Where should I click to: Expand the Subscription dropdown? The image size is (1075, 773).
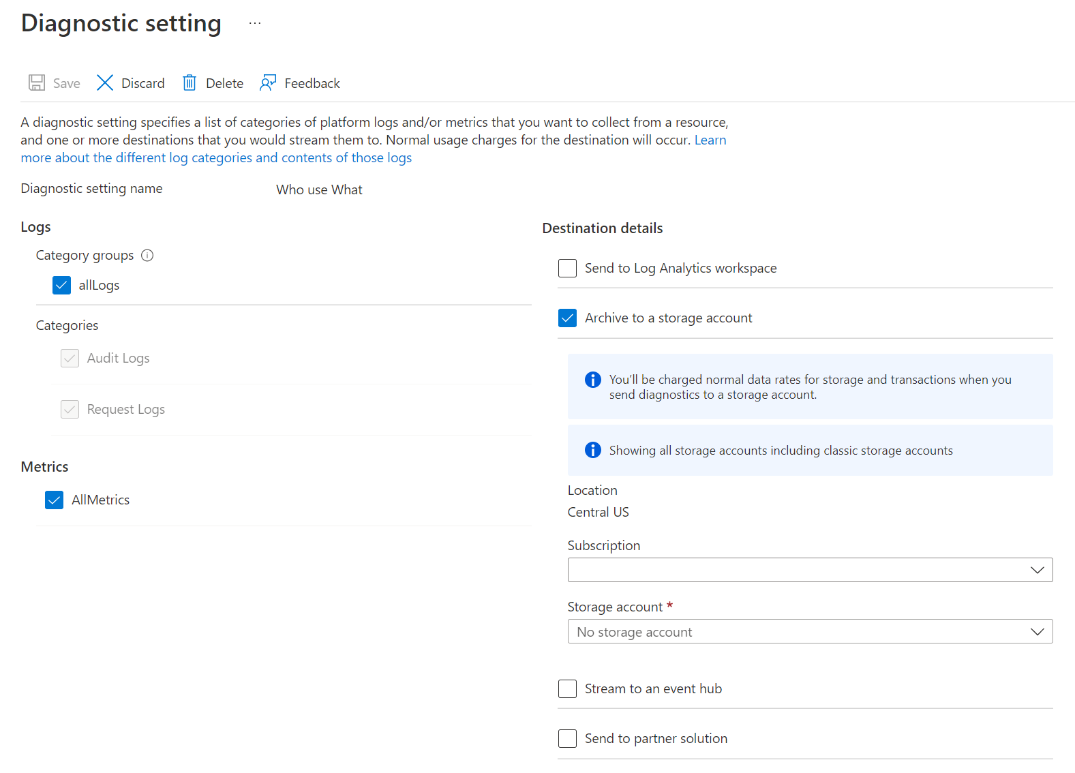[810, 570]
